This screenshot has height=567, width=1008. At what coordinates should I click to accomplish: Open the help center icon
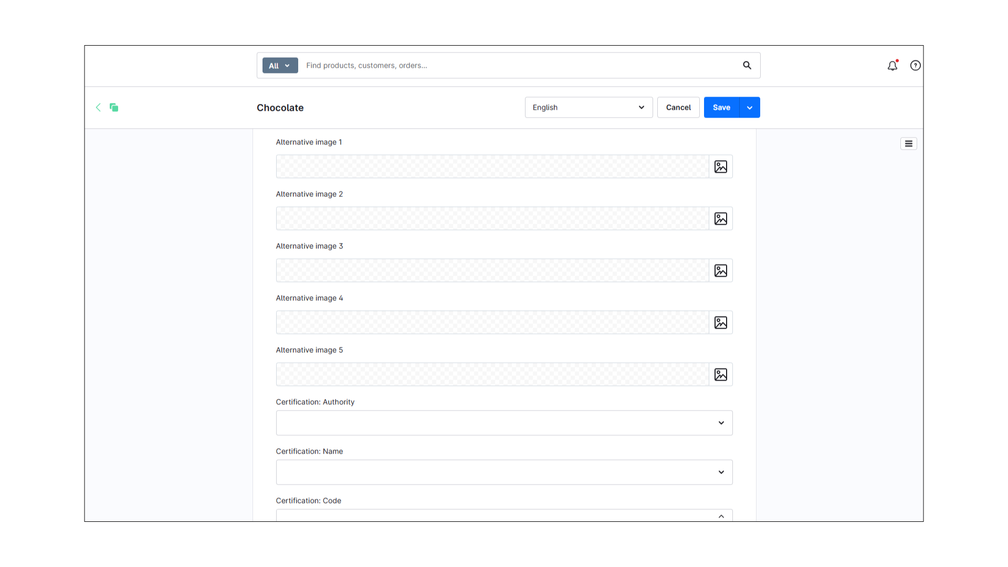tap(915, 65)
